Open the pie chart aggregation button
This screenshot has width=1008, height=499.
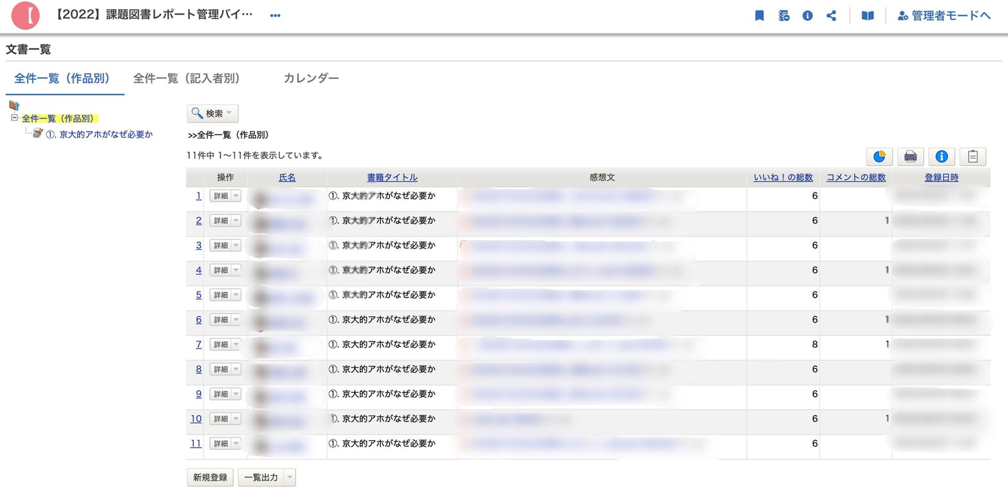879,156
